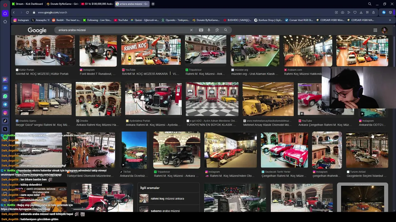Open the Google apps grid

tap(375, 30)
